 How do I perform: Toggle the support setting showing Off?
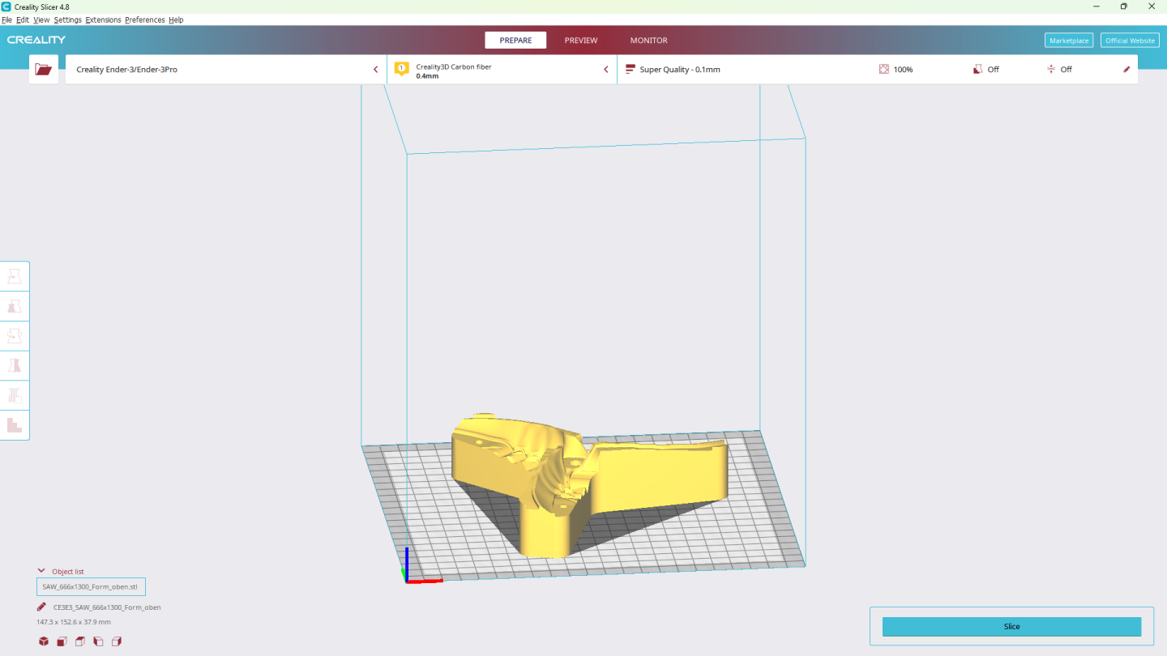[986, 70]
